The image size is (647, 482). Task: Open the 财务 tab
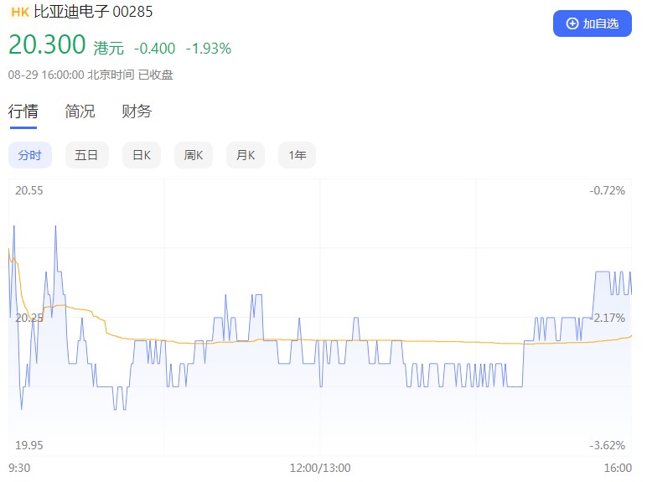click(137, 111)
